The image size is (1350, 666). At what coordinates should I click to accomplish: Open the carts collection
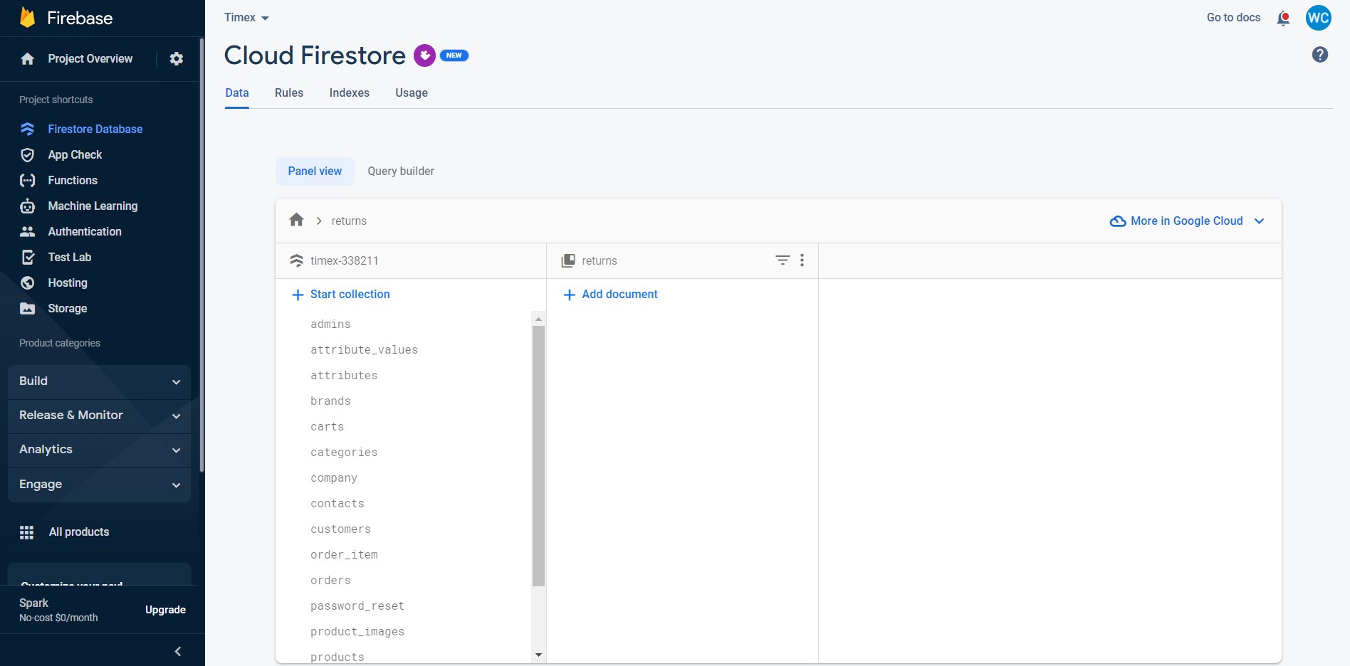(x=327, y=427)
